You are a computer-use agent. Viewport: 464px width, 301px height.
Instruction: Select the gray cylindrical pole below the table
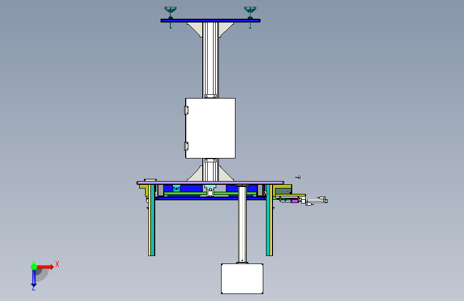tap(242, 224)
